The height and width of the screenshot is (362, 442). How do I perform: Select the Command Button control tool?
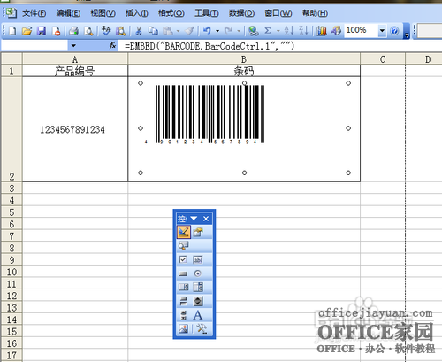tap(183, 273)
